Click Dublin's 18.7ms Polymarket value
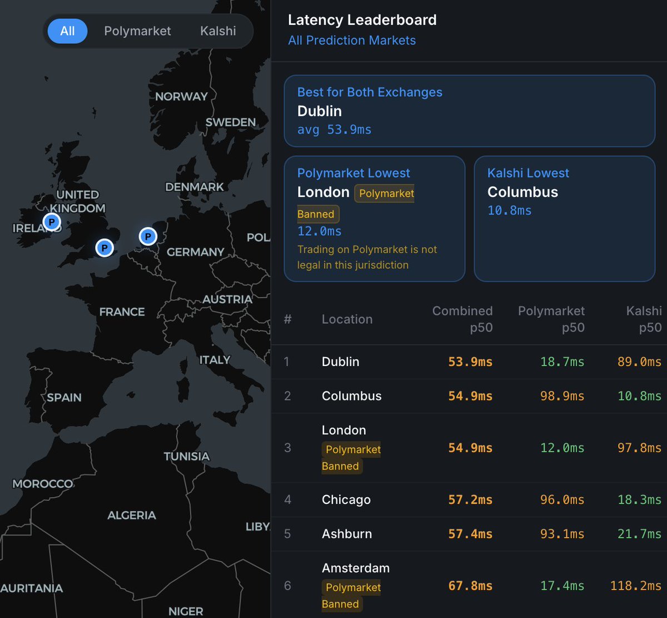This screenshot has height=618, width=667. point(562,362)
